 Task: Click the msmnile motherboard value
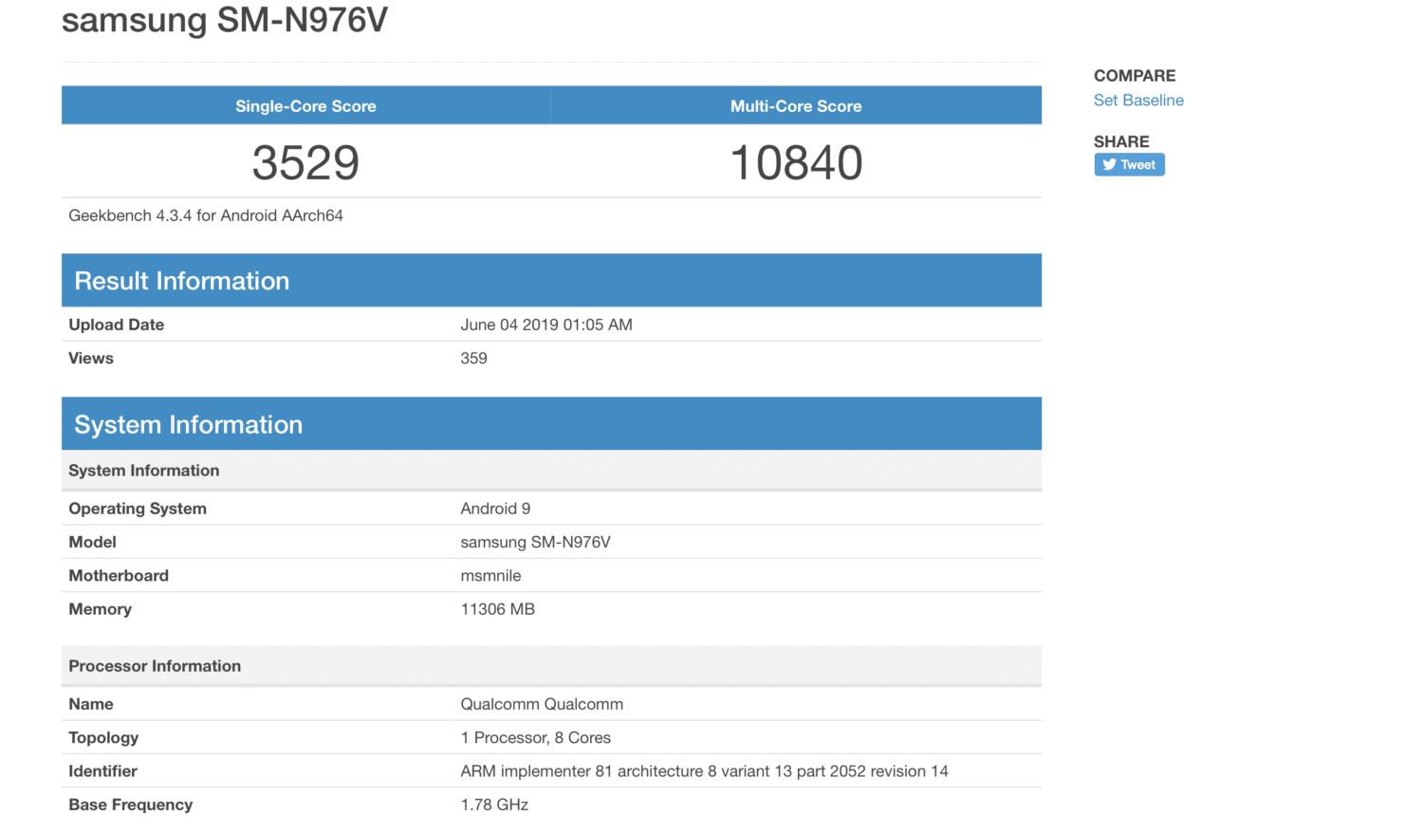491,575
